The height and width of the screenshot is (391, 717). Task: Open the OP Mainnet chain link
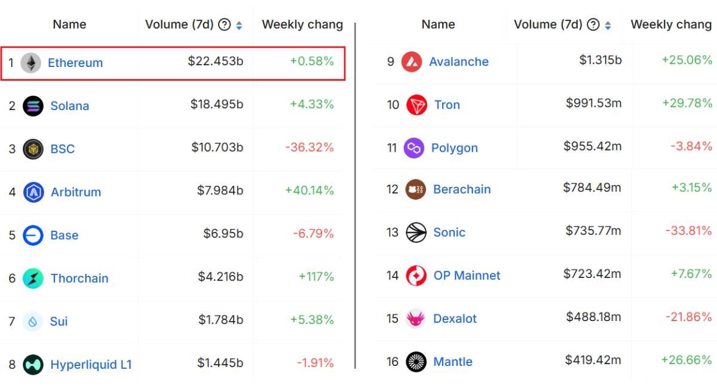(467, 276)
